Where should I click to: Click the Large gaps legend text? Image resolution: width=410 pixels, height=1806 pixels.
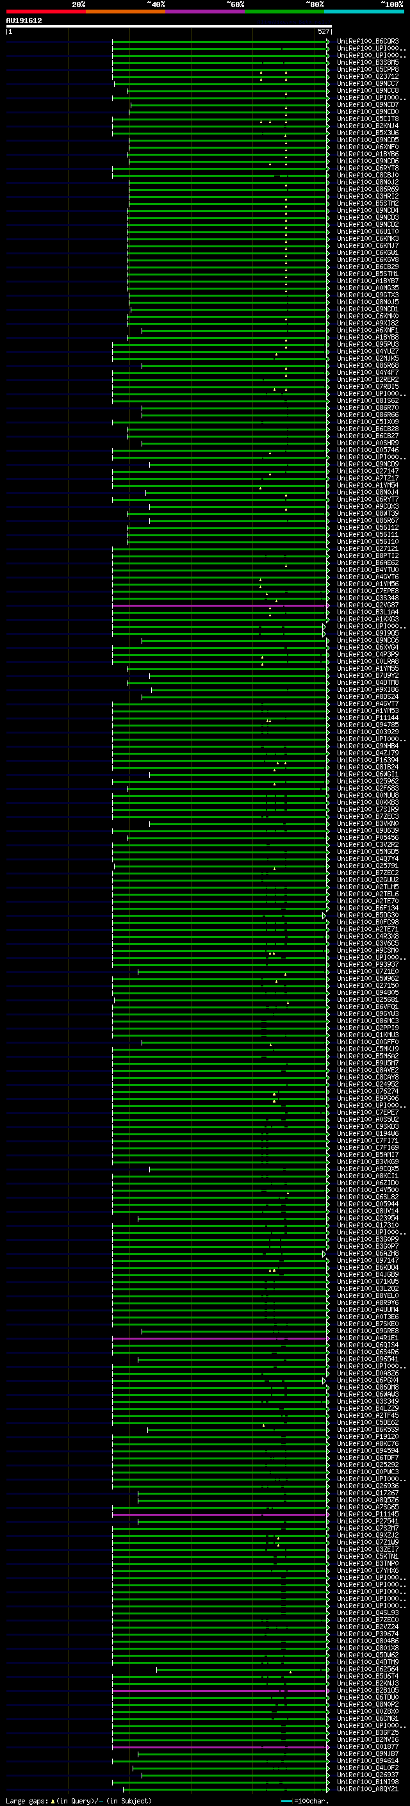tap(27, 1801)
